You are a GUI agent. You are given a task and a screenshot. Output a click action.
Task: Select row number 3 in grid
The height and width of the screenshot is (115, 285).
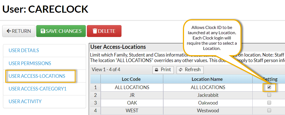coord(95,103)
